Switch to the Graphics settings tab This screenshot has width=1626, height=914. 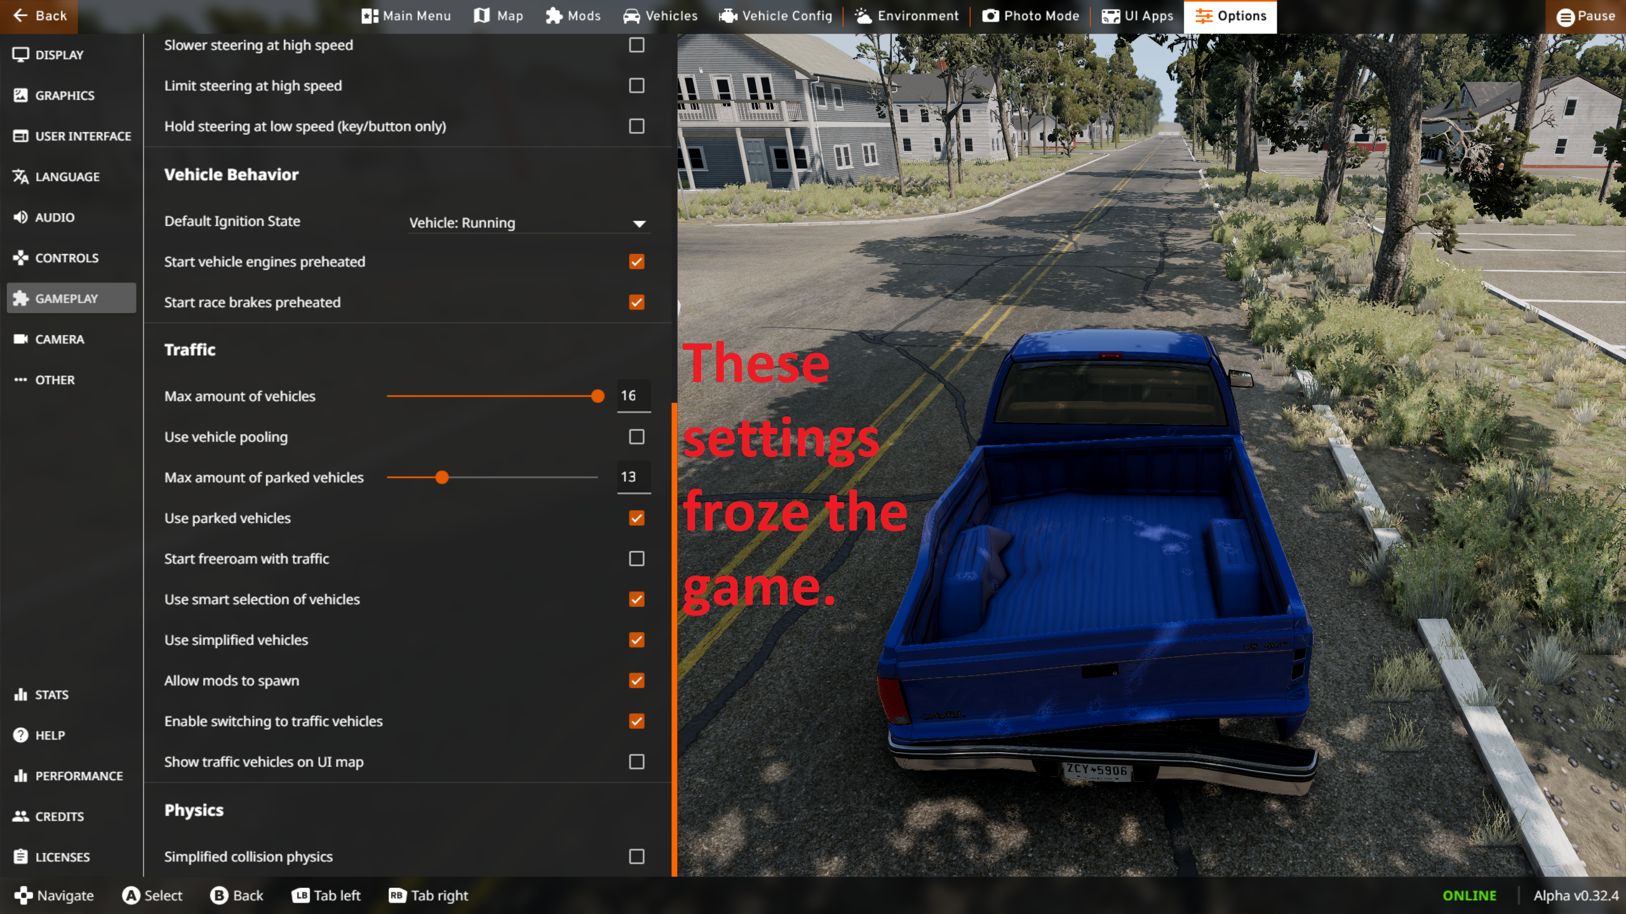click(x=64, y=95)
